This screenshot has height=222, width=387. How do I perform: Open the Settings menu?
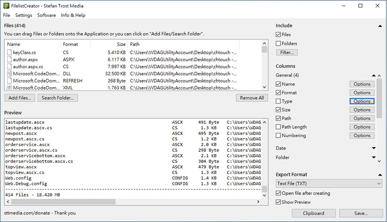24,15
